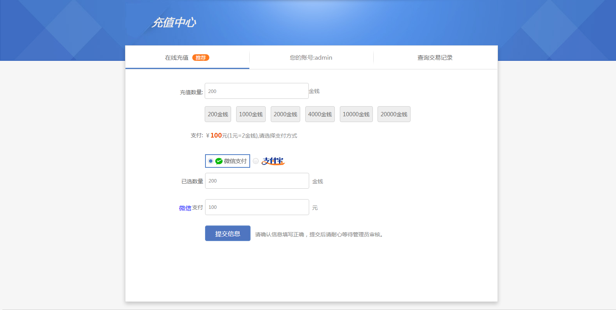Click the green WeChat Pay logo icon
The height and width of the screenshot is (310, 616).
tap(219, 161)
